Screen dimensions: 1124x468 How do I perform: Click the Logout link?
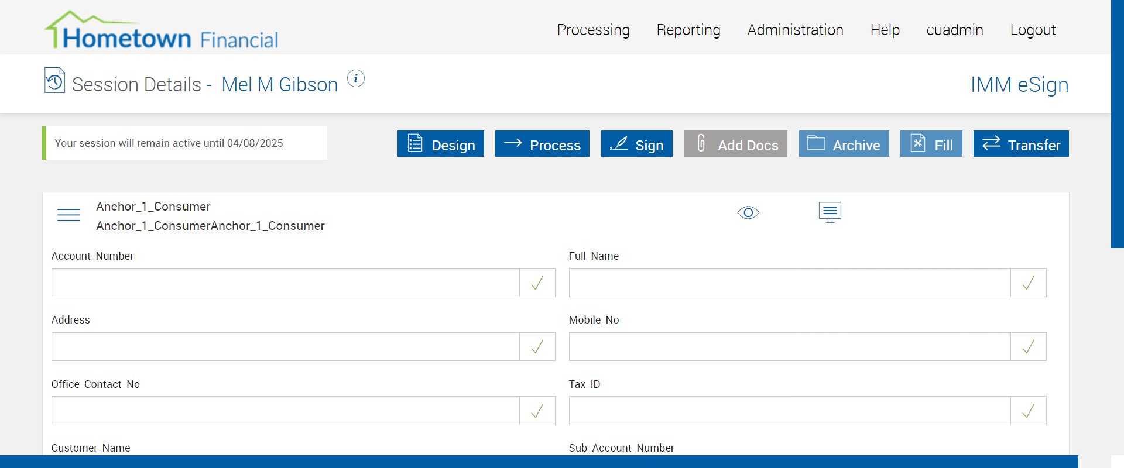[x=1033, y=30]
